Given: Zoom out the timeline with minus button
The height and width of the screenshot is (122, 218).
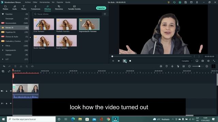Looking at the screenshot, I should click(x=189, y=66).
